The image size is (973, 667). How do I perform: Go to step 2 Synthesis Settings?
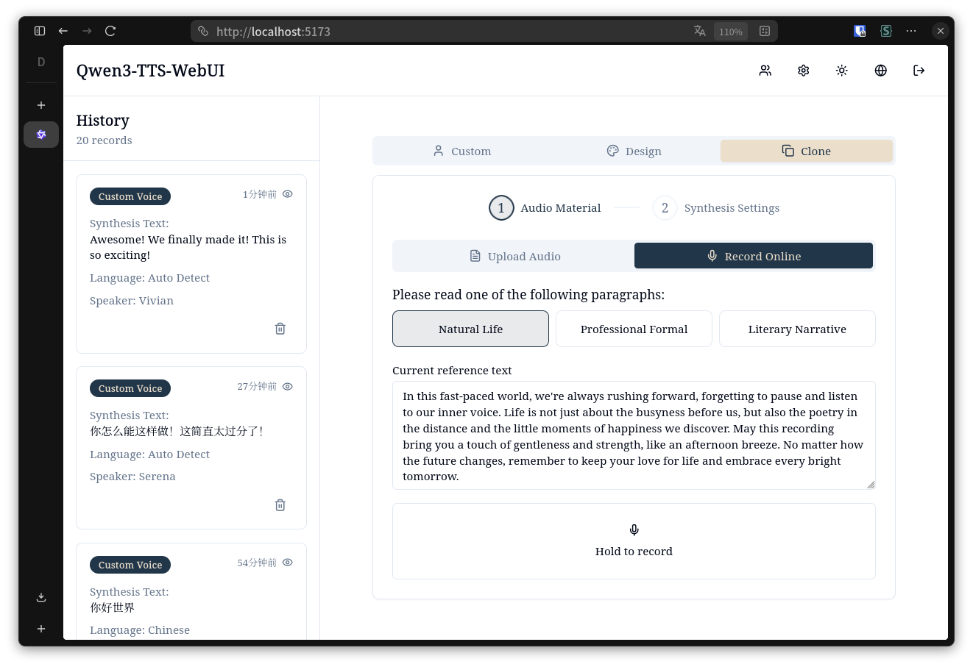[x=715, y=208]
